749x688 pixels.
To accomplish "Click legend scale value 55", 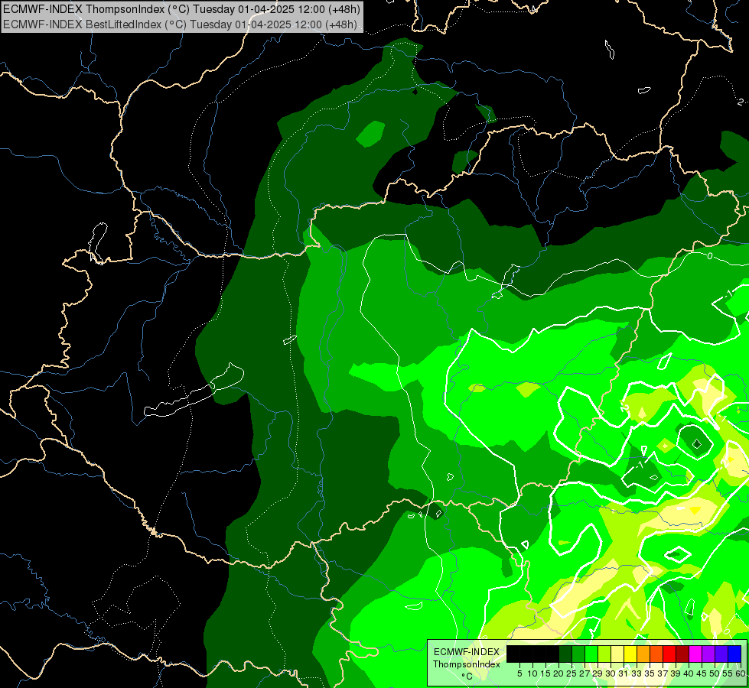I will pyautogui.click(x=727, y=673).
